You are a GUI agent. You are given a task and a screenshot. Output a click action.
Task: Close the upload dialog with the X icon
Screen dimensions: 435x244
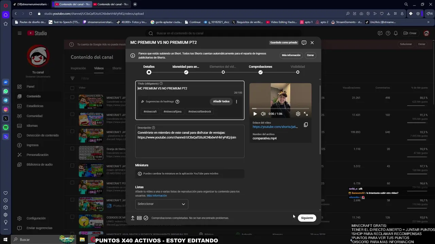click(312, 43)
